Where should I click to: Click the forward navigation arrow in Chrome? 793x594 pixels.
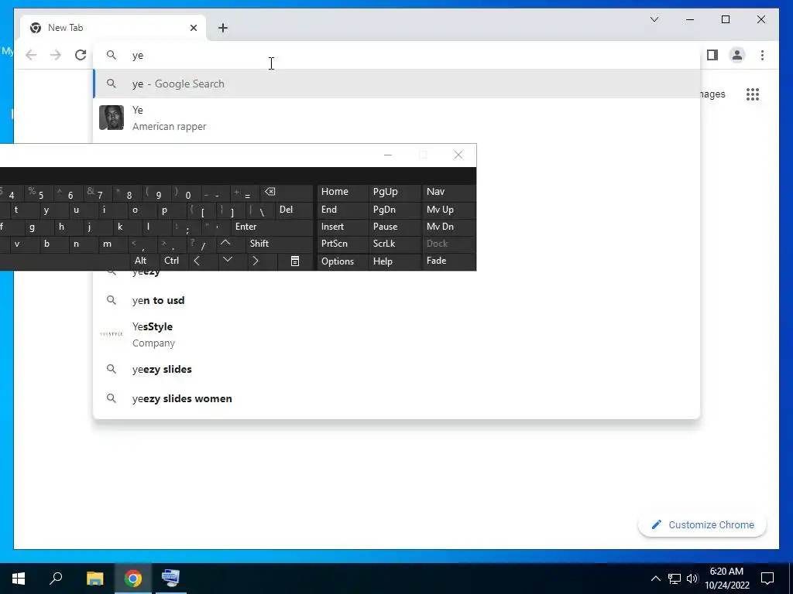pos(56,55)
